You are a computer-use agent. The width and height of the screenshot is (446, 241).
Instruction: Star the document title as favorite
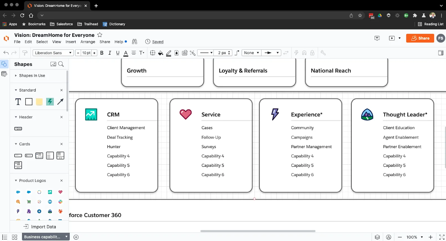point(100,35)
